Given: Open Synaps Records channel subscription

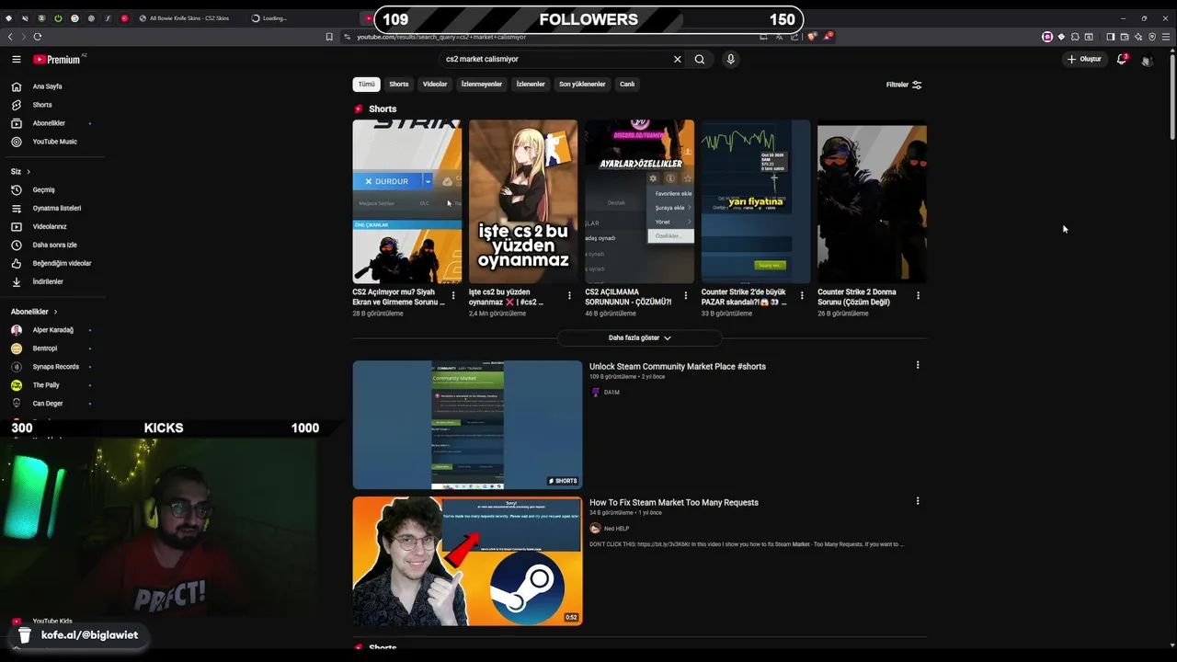Looking at the screenshot, I should tap(55, 367).
